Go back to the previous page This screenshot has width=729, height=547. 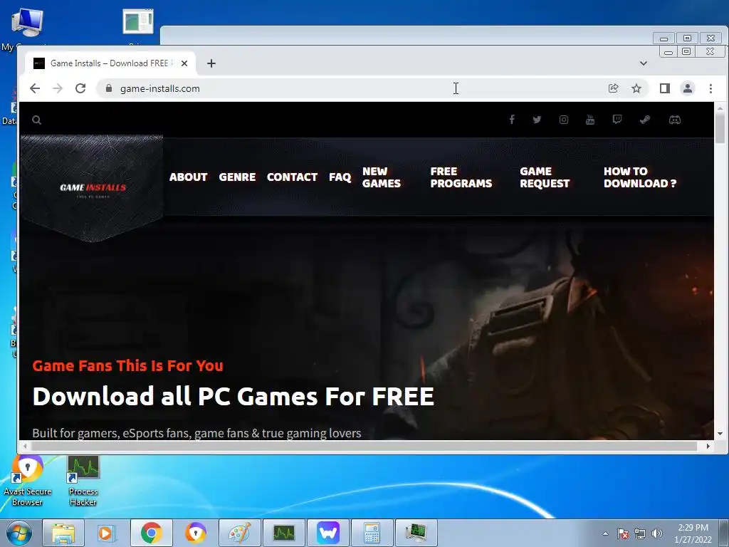(35, 88)
